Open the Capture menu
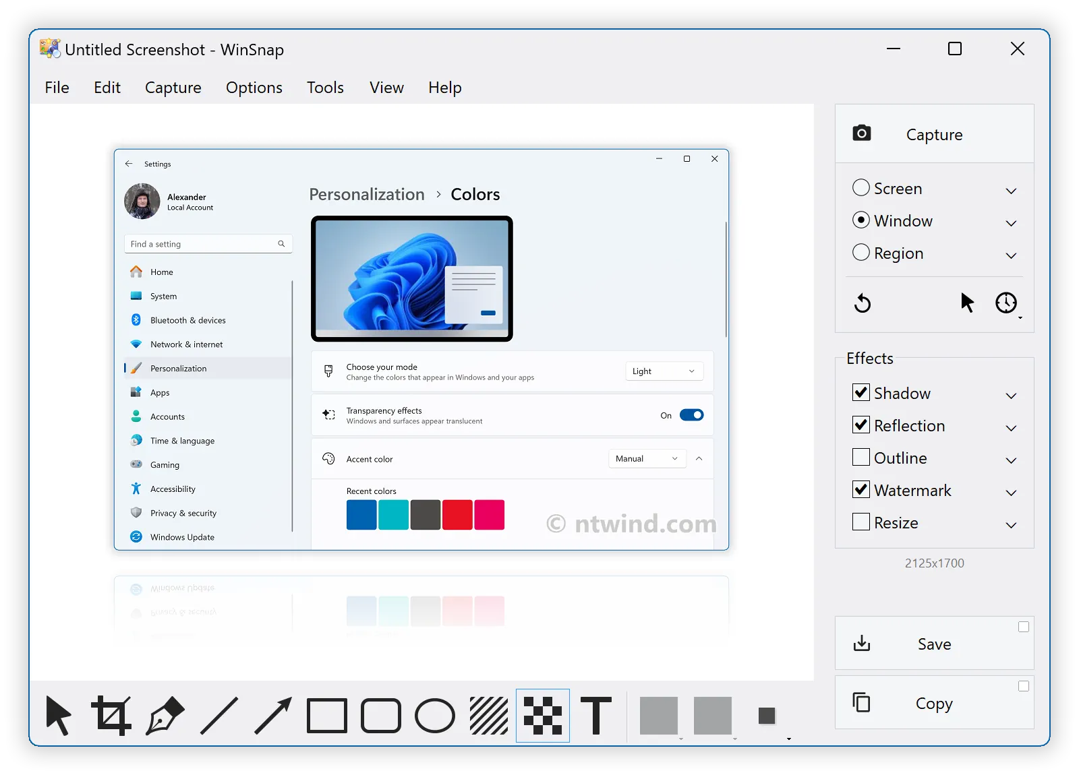The image size is (1079, 775). pyautogui.click(x=173, y=88)
